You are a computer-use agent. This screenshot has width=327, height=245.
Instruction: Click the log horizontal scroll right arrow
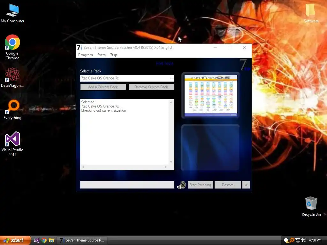coord(166,167)
